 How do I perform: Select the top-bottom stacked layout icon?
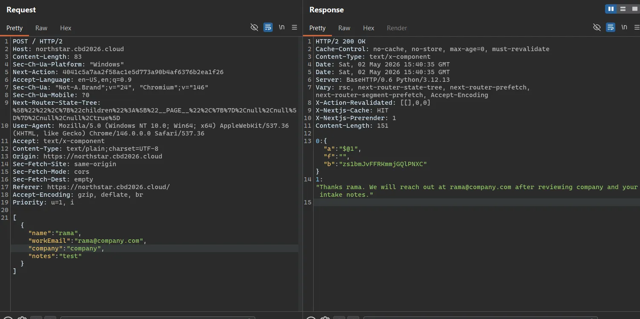click(x=623, y=9)
